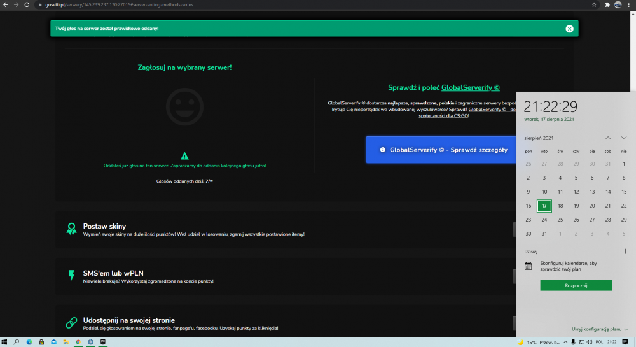
Task: Open the weather widget showing 15°C
Action: (x=539, y=342)
